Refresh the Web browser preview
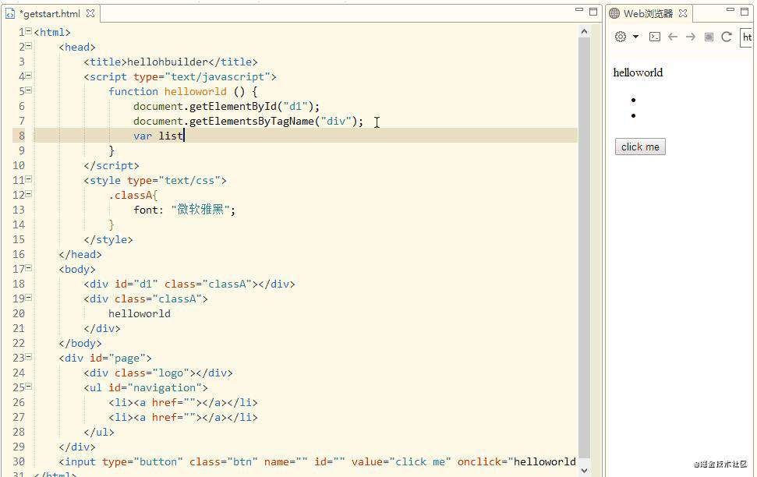Screen dimensions: 757x477 tap(727, 37)
